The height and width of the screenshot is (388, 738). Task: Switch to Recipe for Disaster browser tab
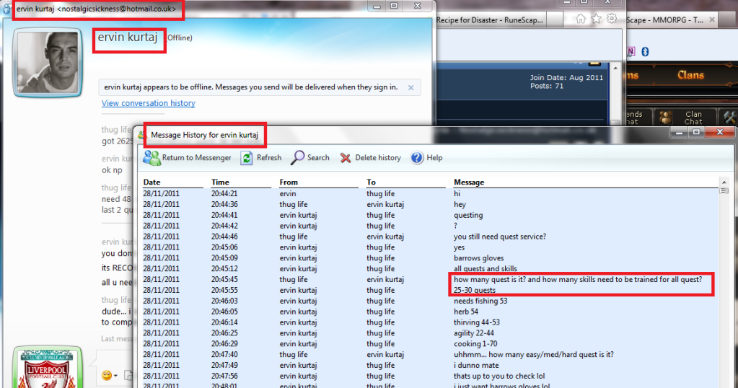[x=490, y=19]
